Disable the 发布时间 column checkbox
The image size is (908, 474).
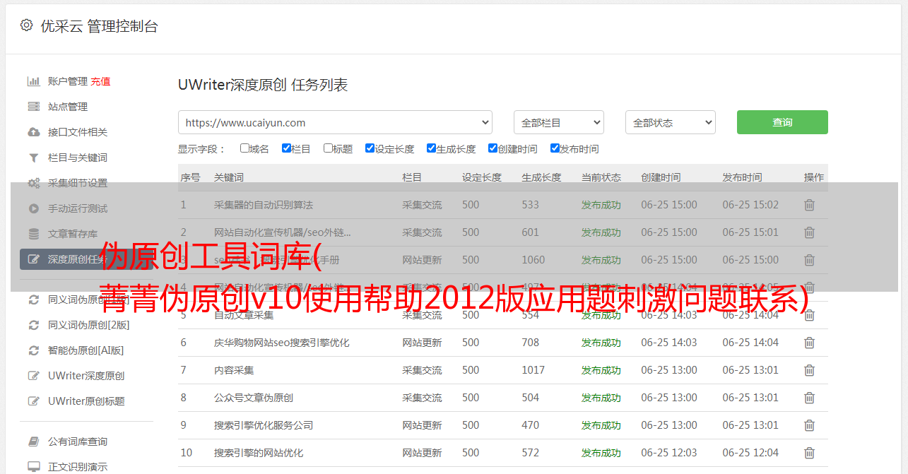[x=555, y=148]
